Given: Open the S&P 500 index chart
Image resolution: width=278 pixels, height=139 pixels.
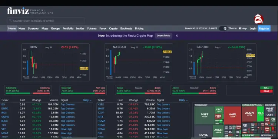Looking at the screenshot, I should tap(222, 62).
